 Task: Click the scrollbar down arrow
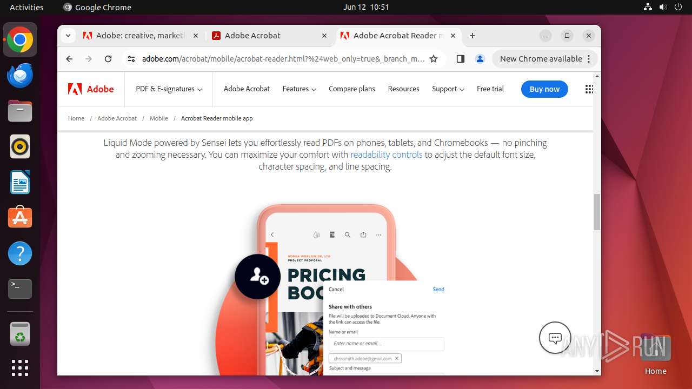click(x=597, y=371)
